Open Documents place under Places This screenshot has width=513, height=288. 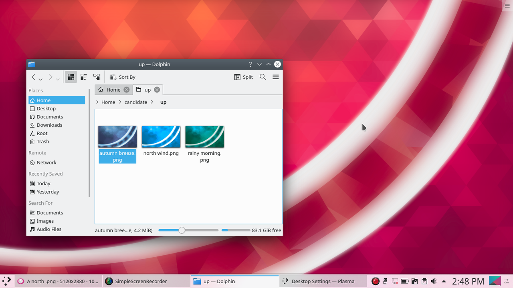point(57,117)
